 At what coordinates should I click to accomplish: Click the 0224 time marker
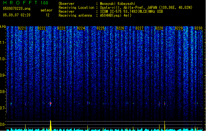click(81, 28)
